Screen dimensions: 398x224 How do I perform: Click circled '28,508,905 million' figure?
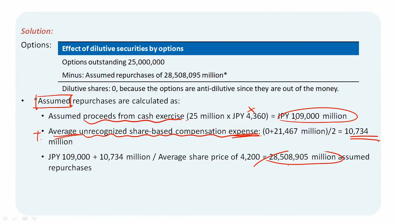coord(302,157)
